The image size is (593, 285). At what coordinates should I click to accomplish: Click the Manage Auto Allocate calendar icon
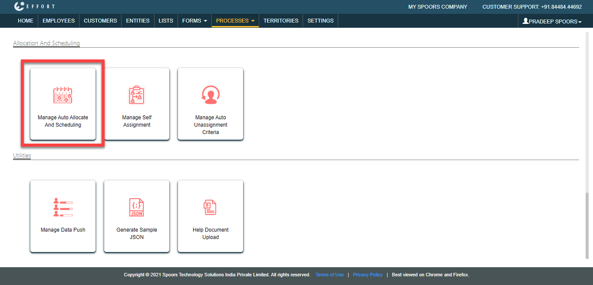point(63,95)
